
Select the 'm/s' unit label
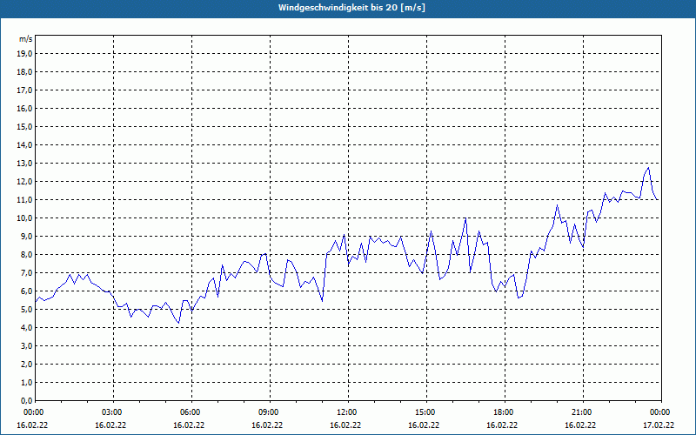(x=26, y=39)
